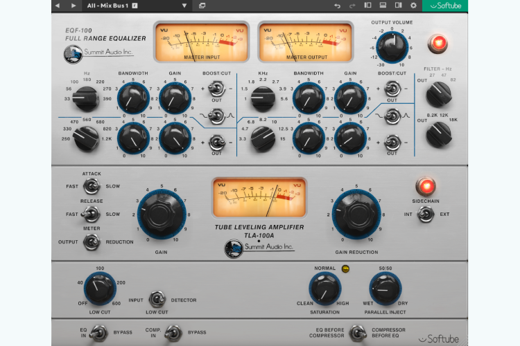Toggle the left side panel layout icon
Viewport: 520px width, 346px height.
tap(367, 6)
